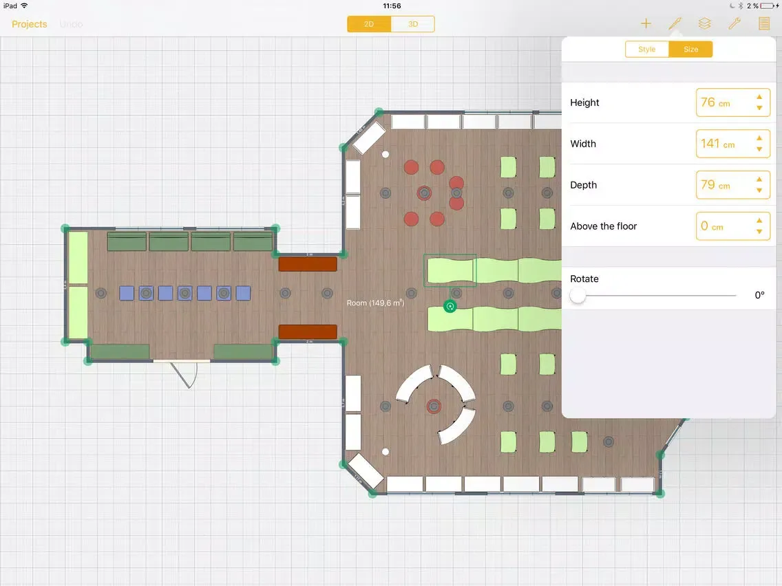The height and width of the screenshot is (586, 782).
Task: Select the circled red stool among red seats
Action: pyautogui.click(x=425, y=193)
